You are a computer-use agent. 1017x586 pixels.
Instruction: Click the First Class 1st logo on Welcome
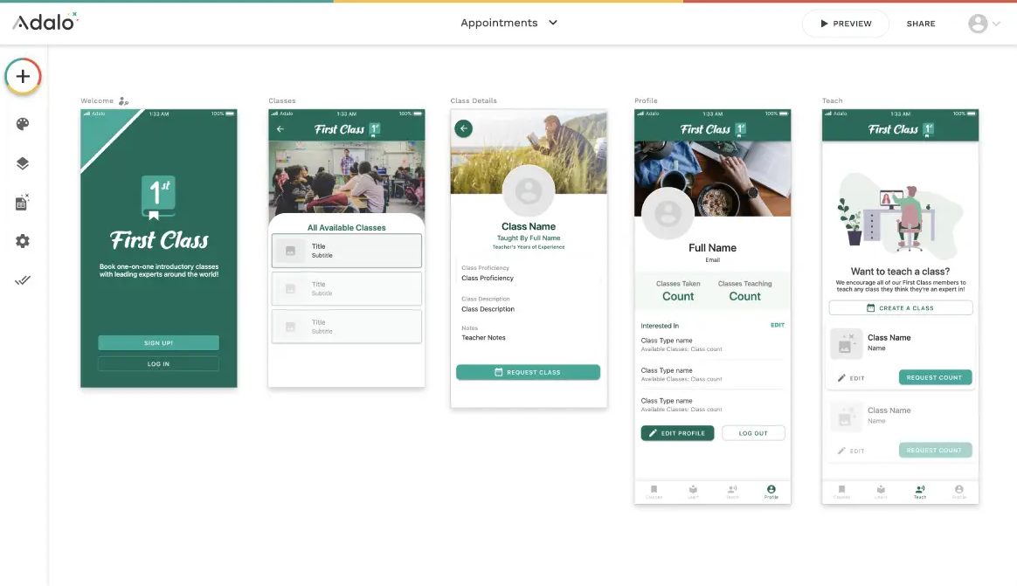click(x=158, y=197)
